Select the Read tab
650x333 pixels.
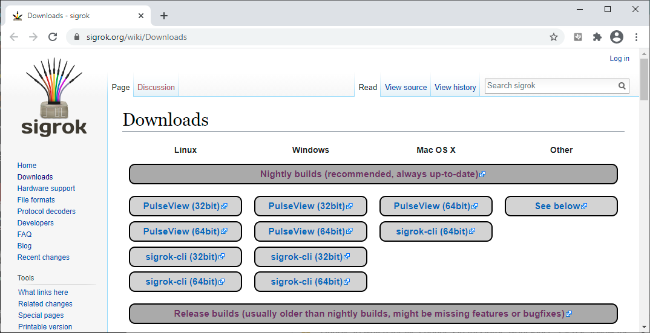pos(368,88)
